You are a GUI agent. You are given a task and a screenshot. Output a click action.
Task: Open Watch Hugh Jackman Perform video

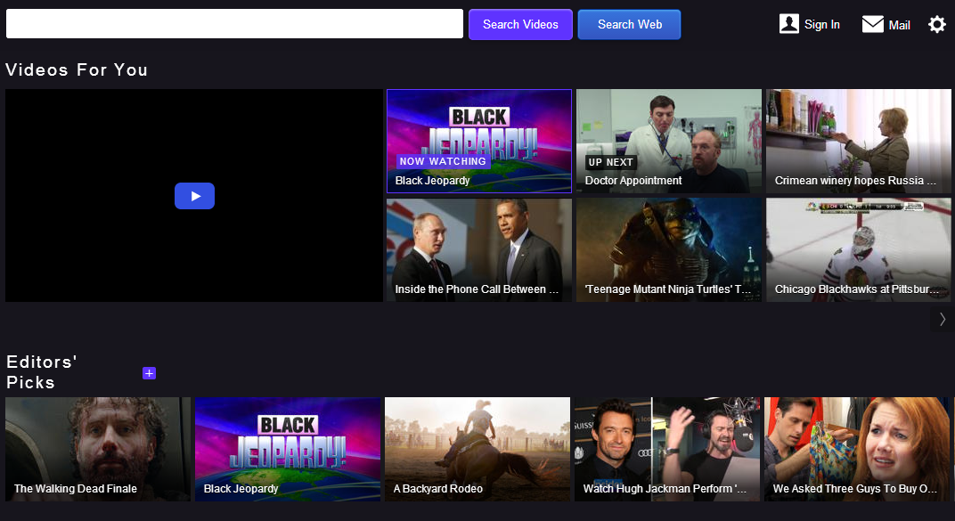coord(667,449)
